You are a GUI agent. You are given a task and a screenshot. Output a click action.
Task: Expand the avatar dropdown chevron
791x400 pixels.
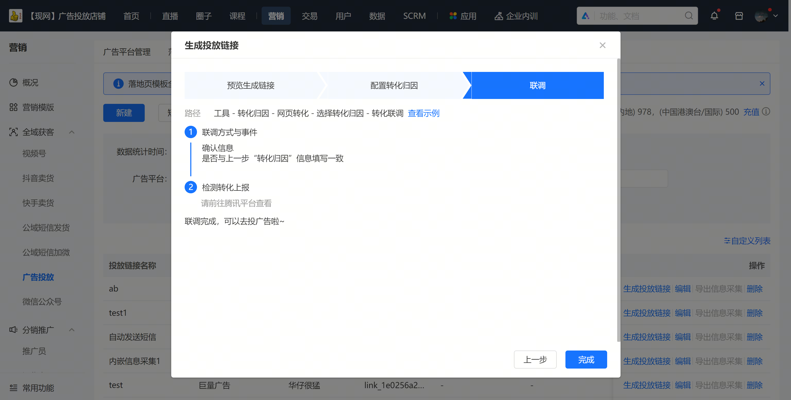775,16
